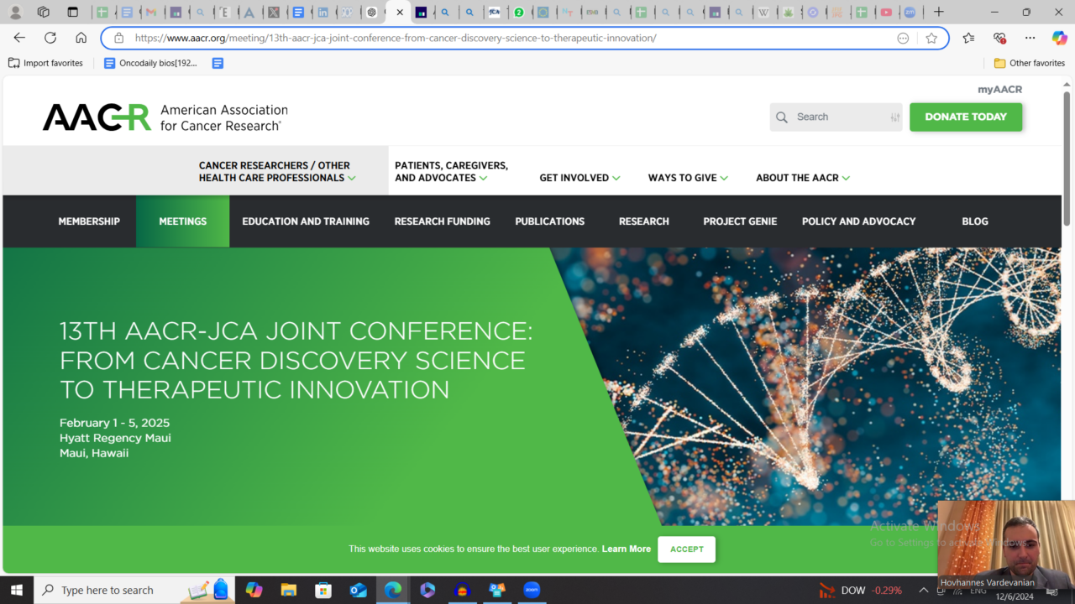
Task: Open the myAACR link
Action: click(x=999, y=89)
